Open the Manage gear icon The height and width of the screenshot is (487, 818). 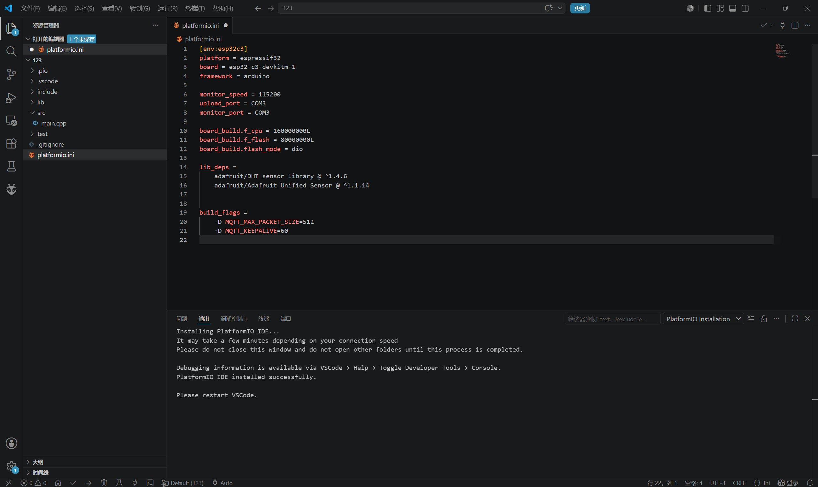point(11,466)
